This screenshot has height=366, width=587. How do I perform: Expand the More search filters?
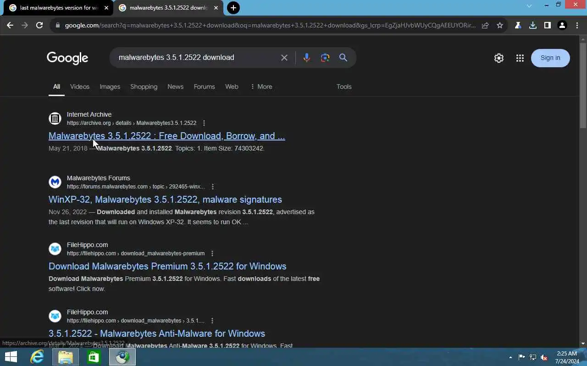[261, 86]
